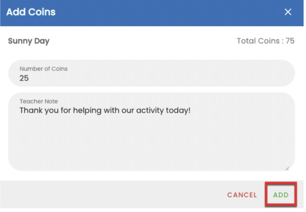Click the ADD button to confirm coins
Viewport: 306px width, 212px height.
281,195
